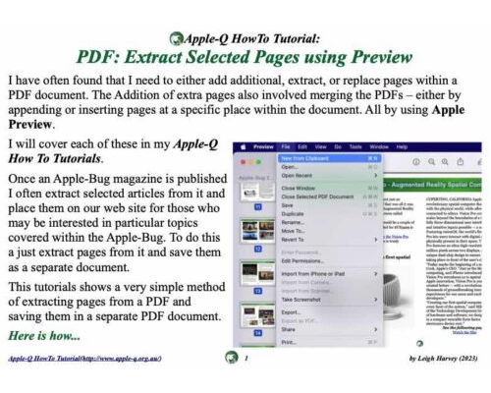Select page 14 thumbnail in sidebar
The image size is (491, 393).
point(258,315)
